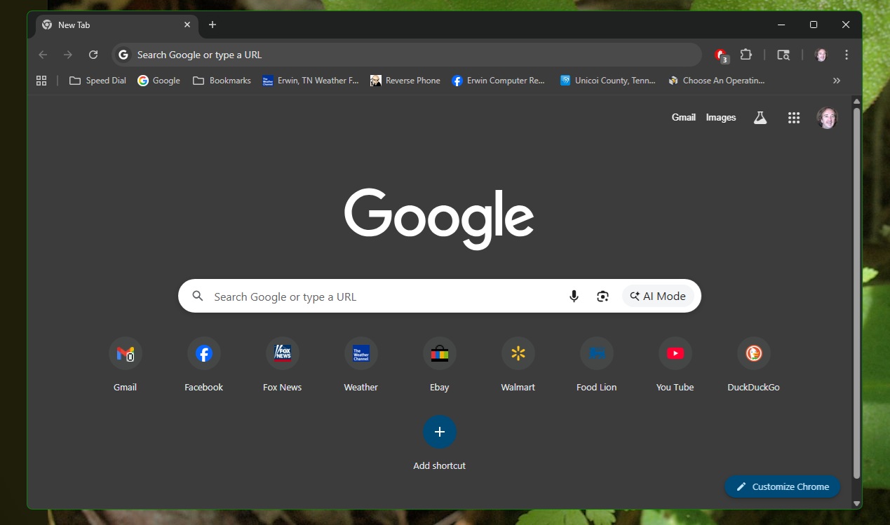Open Search Labs flask icon
Screen dimensions: 890x525
[x=760, y=118]
